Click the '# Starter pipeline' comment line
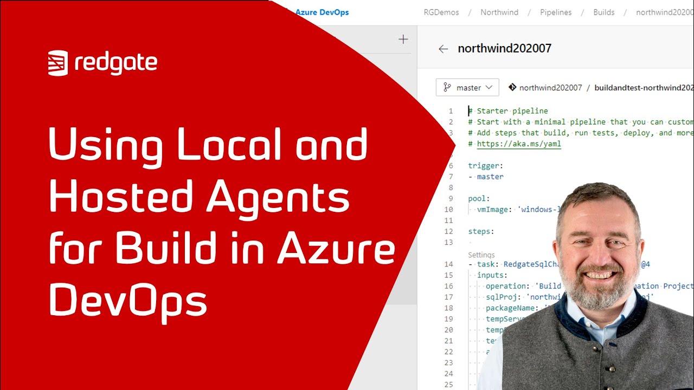This screenshot has height=390, width=694. pyautogui.click(x=508, y=111)
